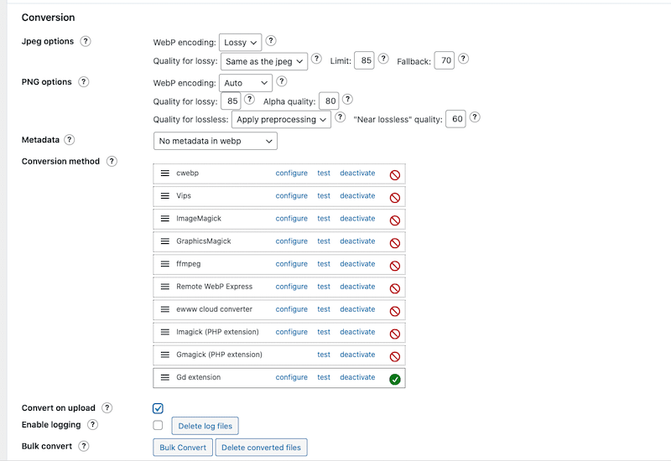Click drag handle of ewww cloud converter row
This screenshot has height=461, width=671.
tap(164, 309)
